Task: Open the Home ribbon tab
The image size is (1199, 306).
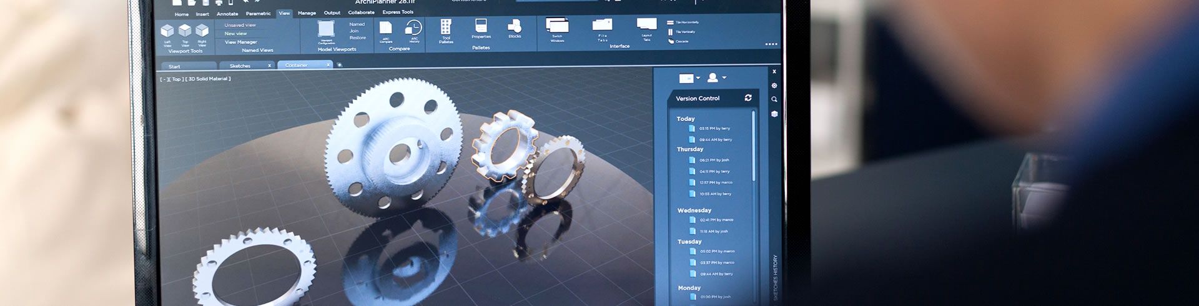Action: [x=181, y=14]
